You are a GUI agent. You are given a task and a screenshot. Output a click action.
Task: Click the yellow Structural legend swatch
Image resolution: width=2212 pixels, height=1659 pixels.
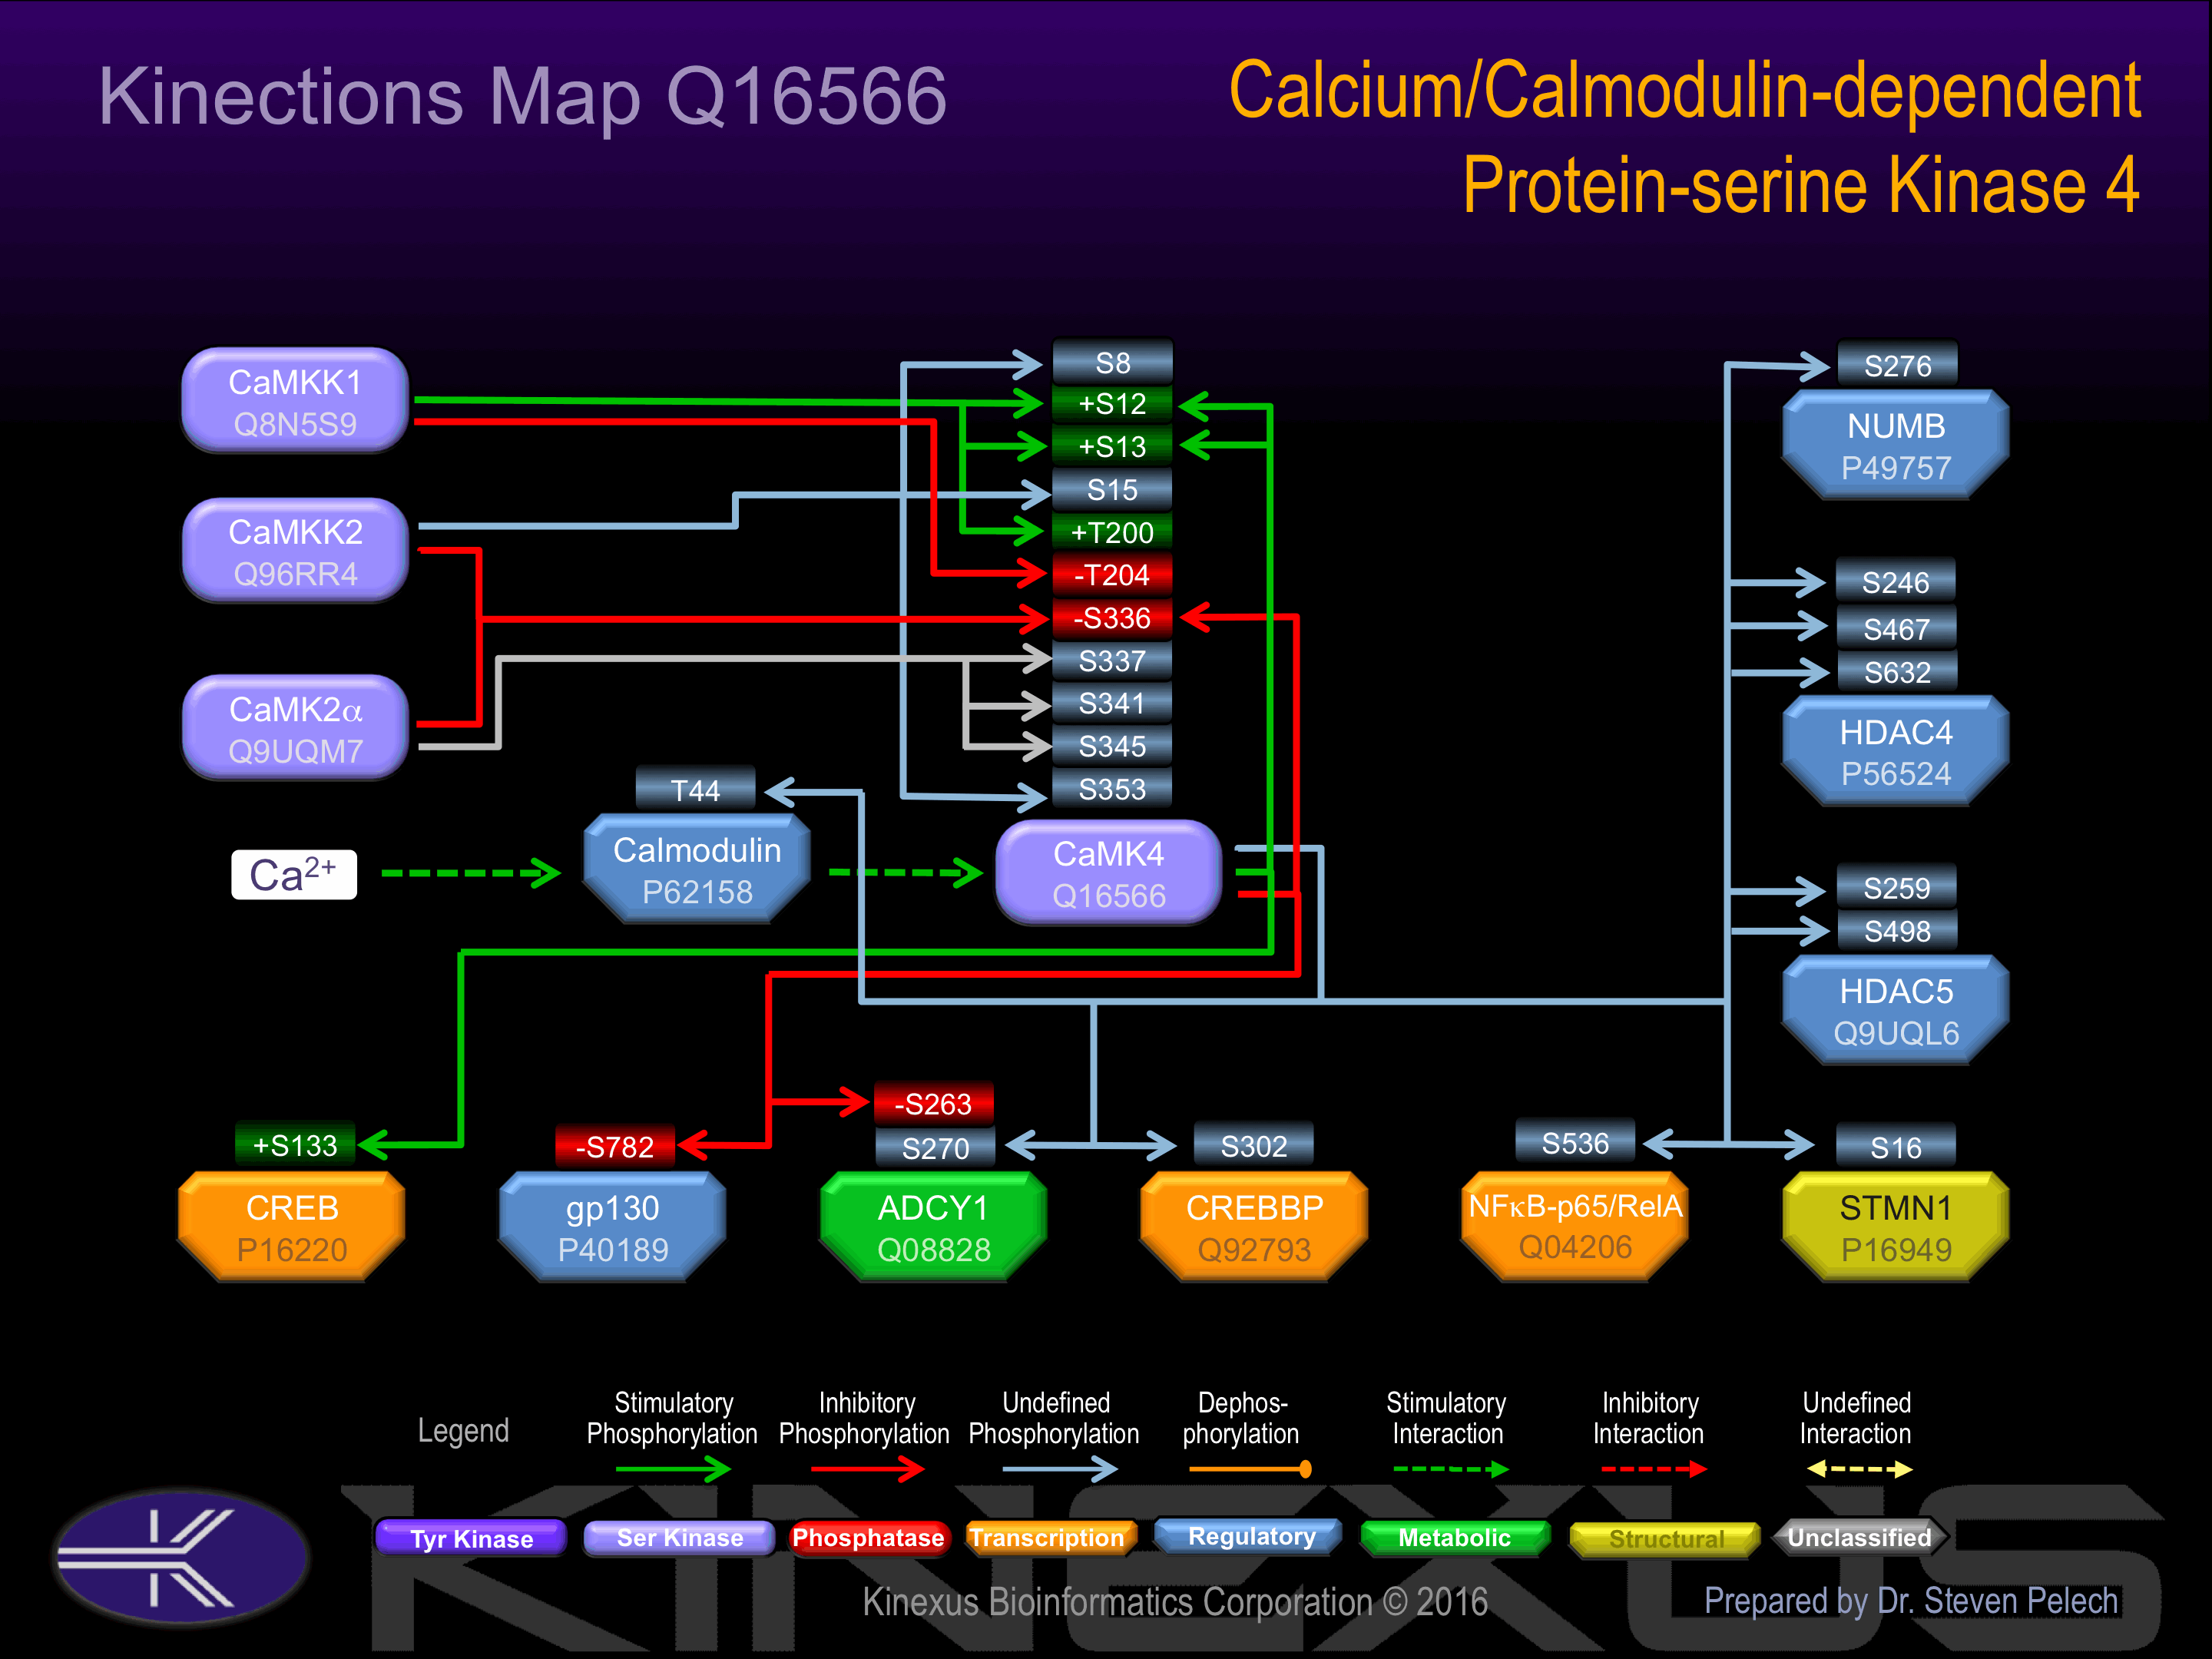coord(1665,1539)
